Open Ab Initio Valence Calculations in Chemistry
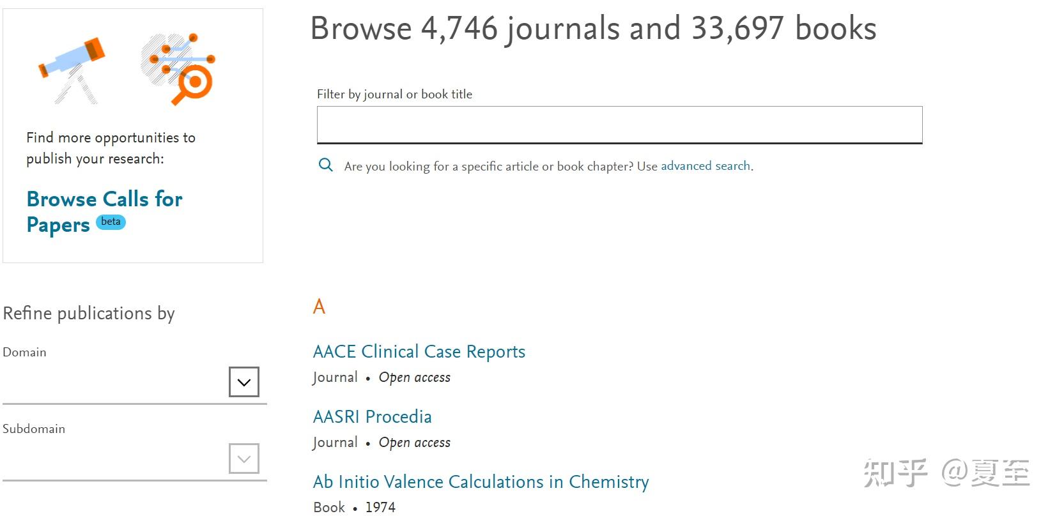This screenshot has height=516, width=1057. click(x=481, y=482)
